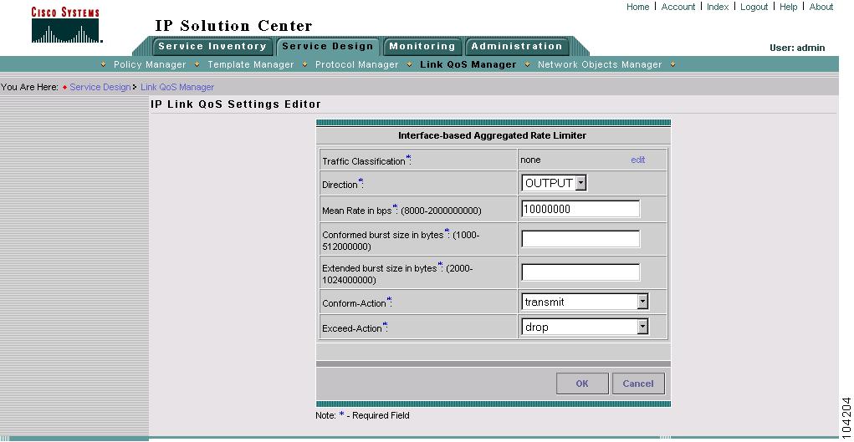The height and width of the screenshot is (442, 854).
Task: Open the Exceed-Action drop dropdown
Action: [585, 327]
